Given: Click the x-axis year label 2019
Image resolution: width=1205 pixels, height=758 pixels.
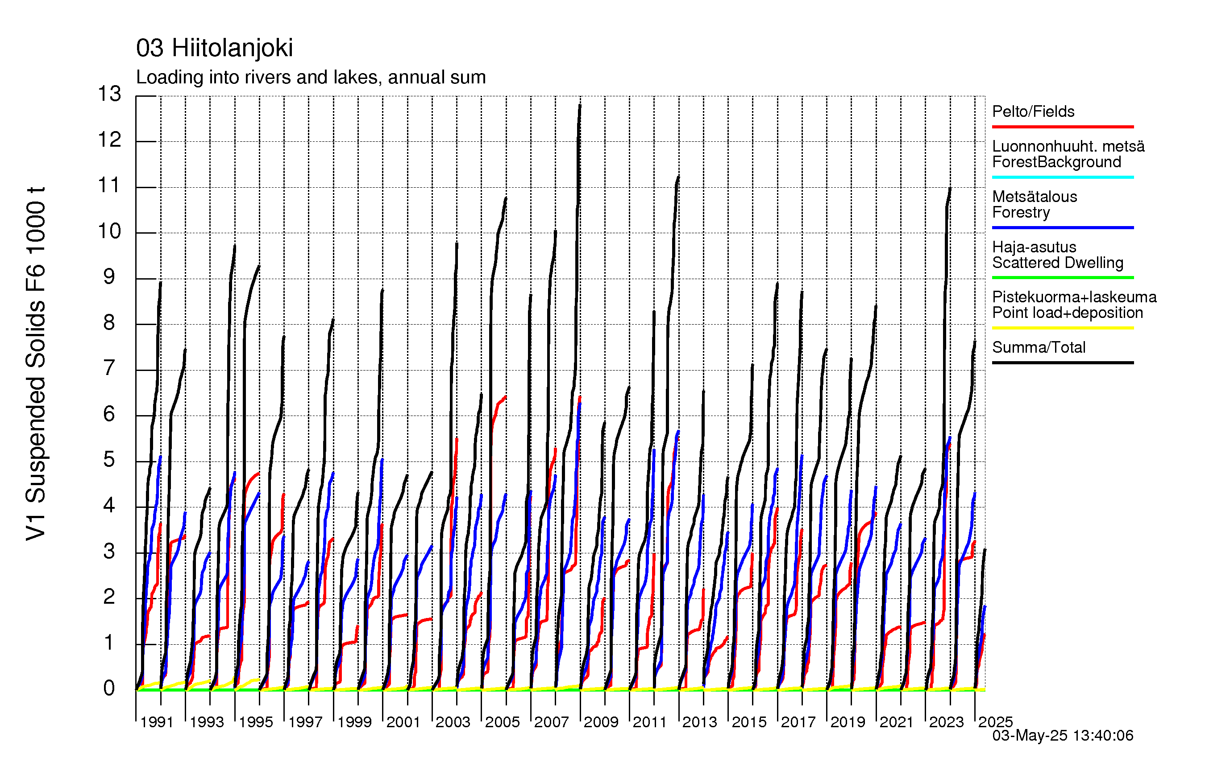Looking at the screenshot, I should [x=848, y=722].
